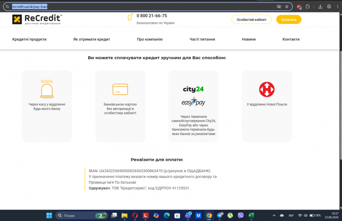
Task: Open the Контакти menu item
Action: 291,39
